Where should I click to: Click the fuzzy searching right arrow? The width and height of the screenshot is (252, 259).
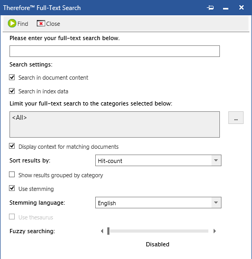pos(215,231)
